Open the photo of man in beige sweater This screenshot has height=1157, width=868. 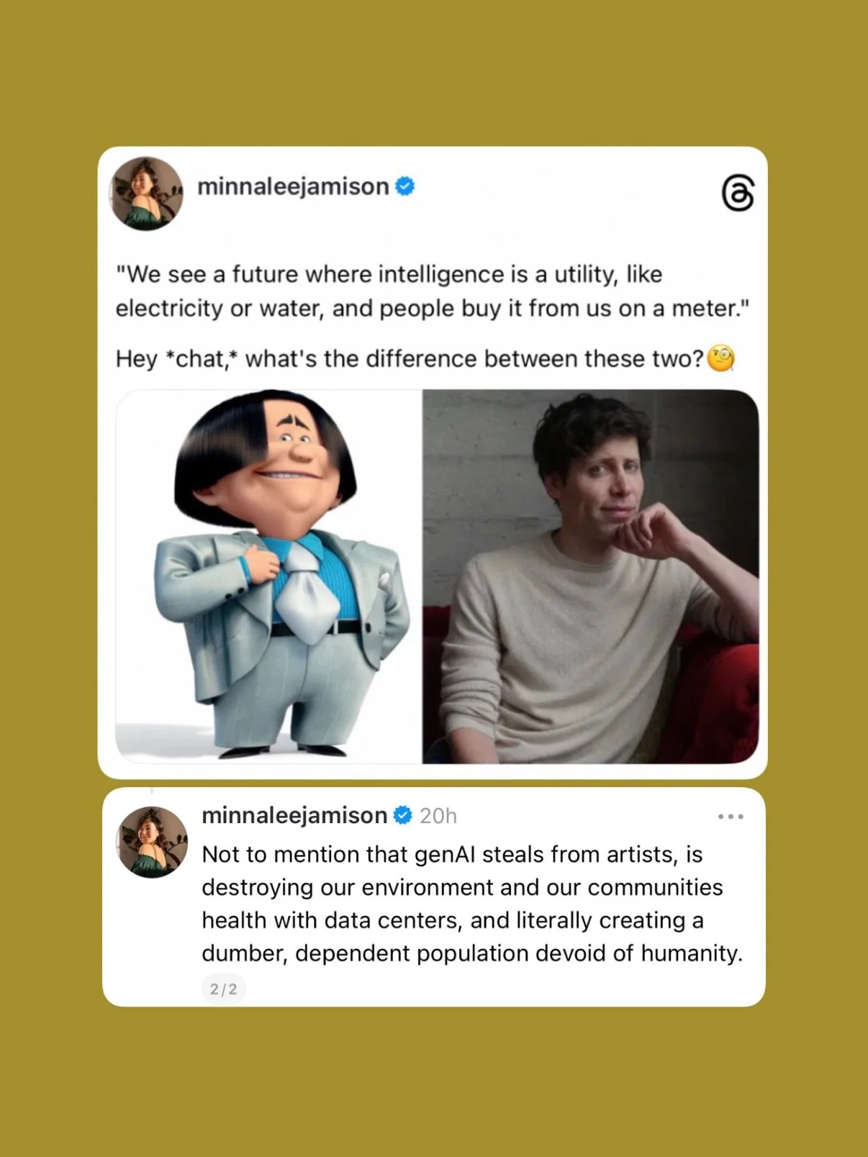click(590, 576)
